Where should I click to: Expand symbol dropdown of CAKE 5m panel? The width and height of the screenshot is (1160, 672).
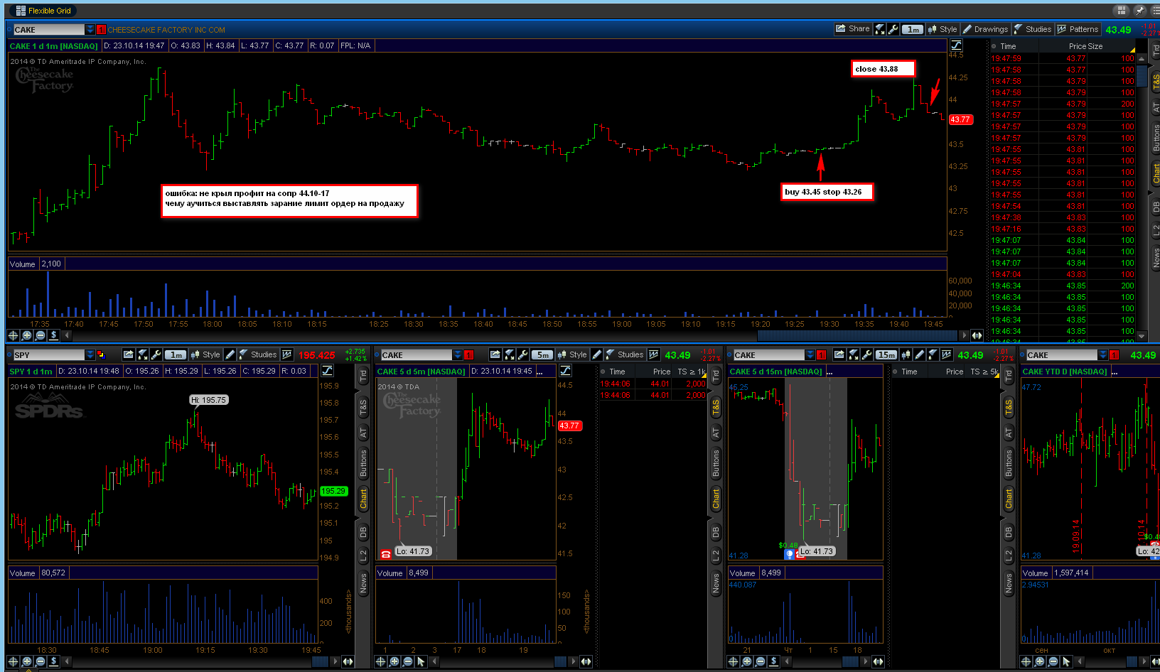(x=458, y=354)
